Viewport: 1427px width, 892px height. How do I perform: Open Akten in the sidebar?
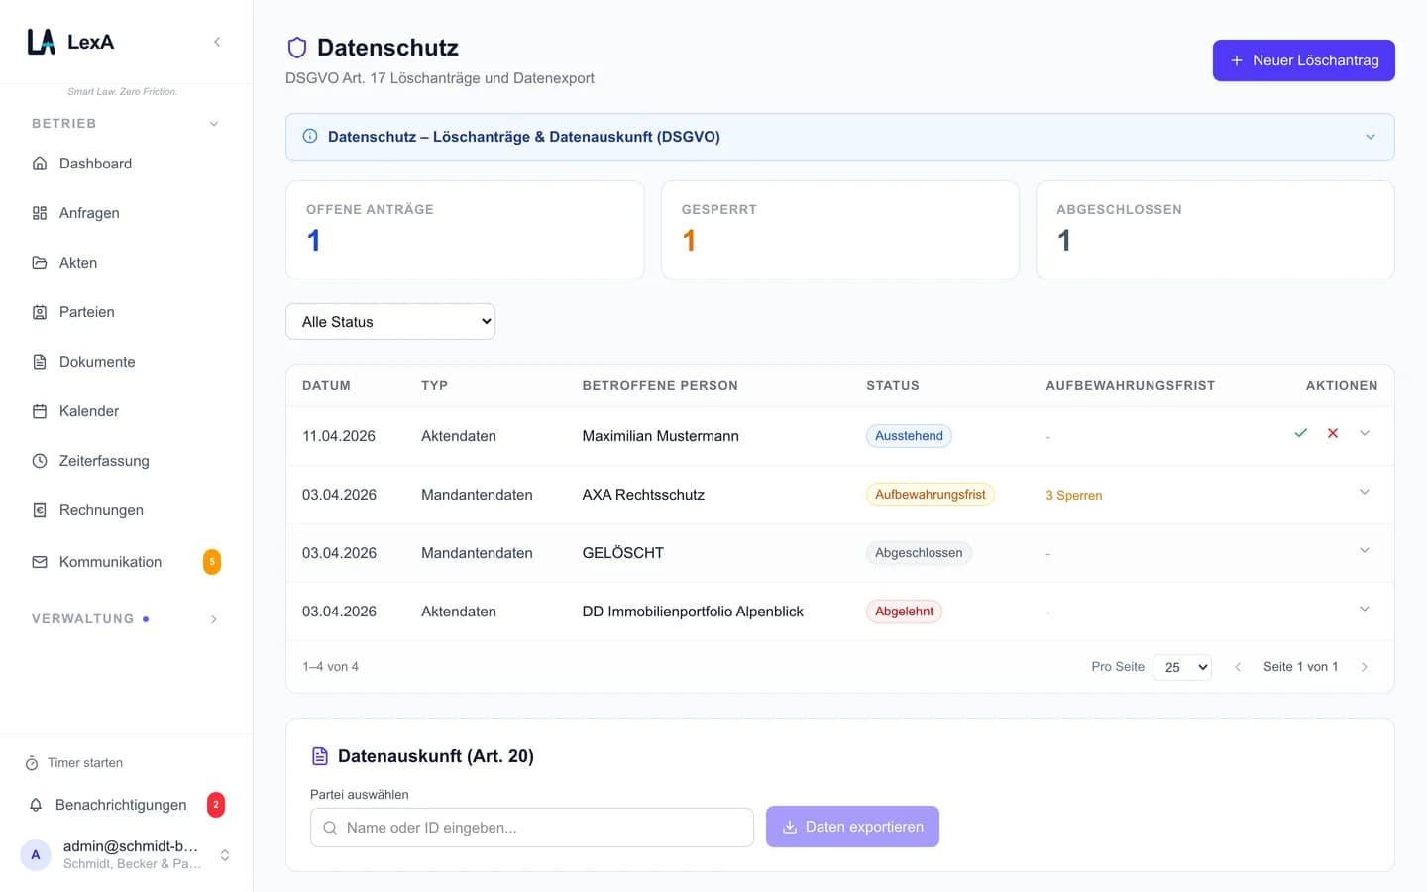127,263
